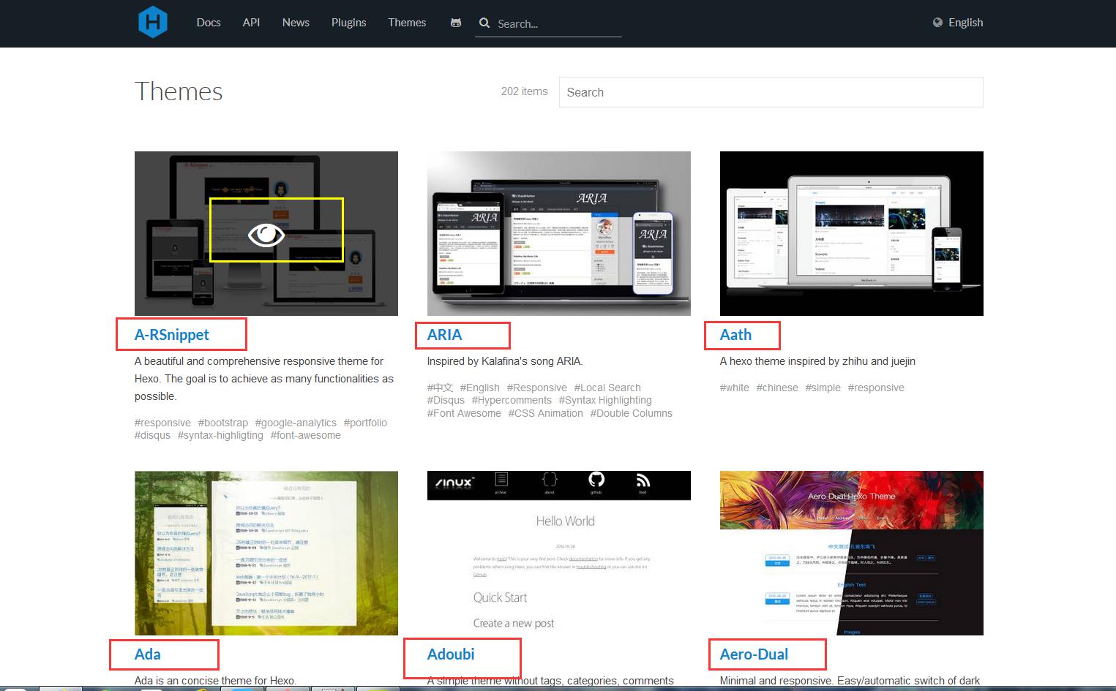1116x691 pixels.
Task: Filter by #CSS Animation tag
Action: coord(546,413)
